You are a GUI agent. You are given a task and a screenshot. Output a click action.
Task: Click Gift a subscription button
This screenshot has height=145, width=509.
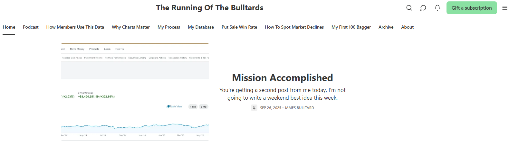click(x=471, y=8)
